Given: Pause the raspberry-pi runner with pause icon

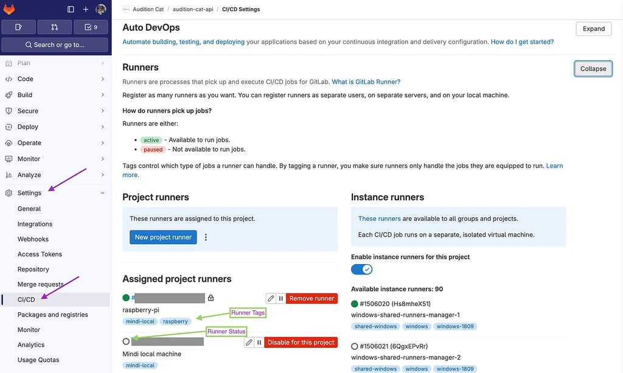Looking at the screenshot, I should (x=281, y=298).
